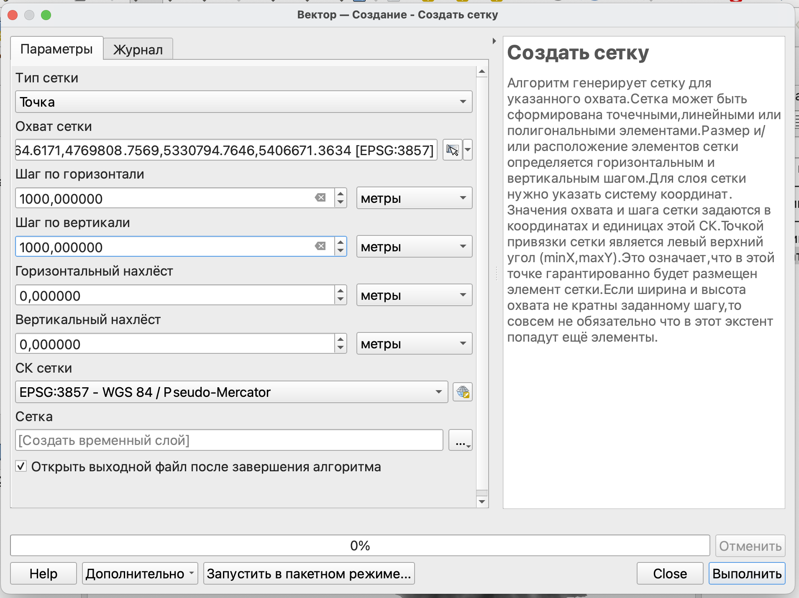
Task: Click the 0% progress bar
Action: pyautogui.click(x=360, y=546)
